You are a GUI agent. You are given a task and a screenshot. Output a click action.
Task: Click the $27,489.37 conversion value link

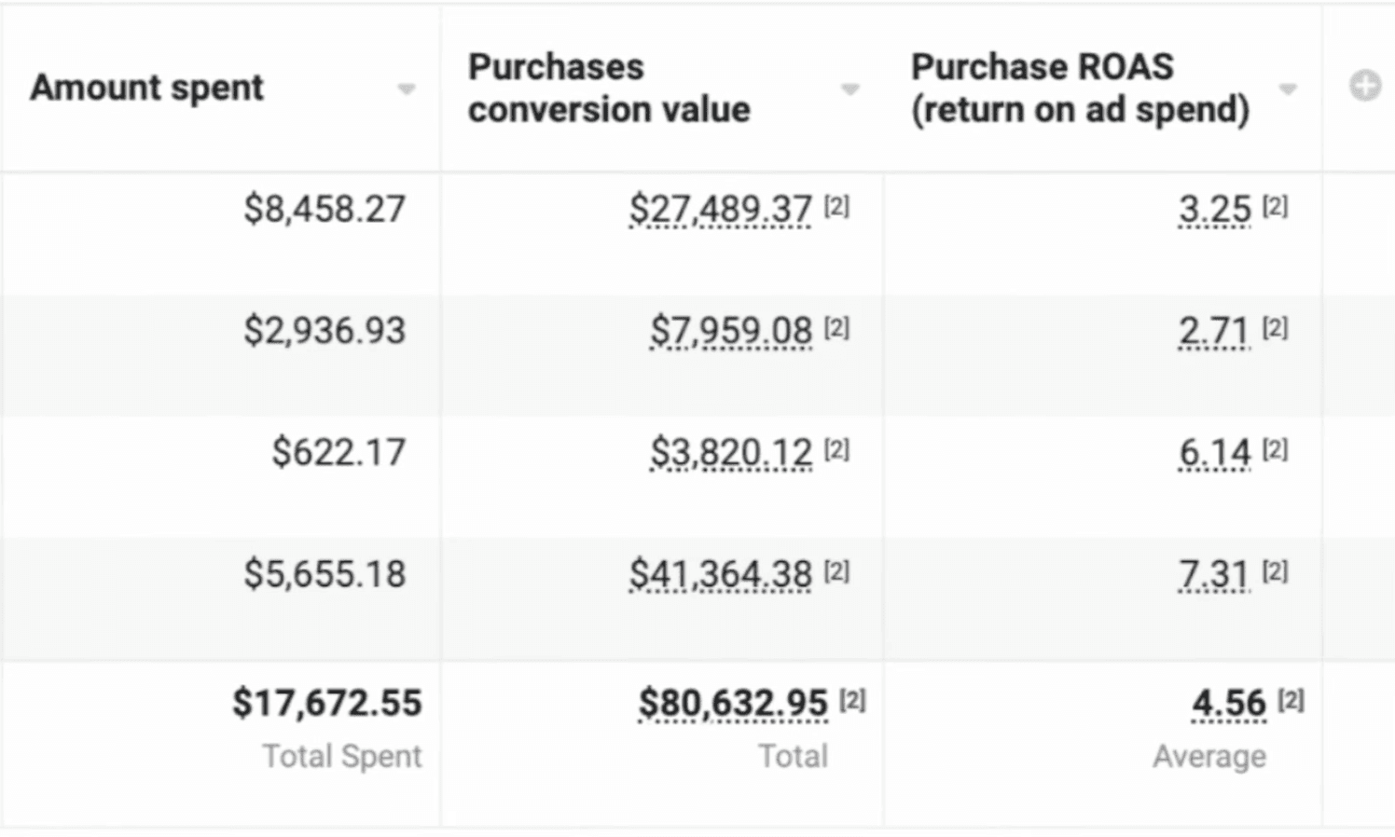pos(720,209)
